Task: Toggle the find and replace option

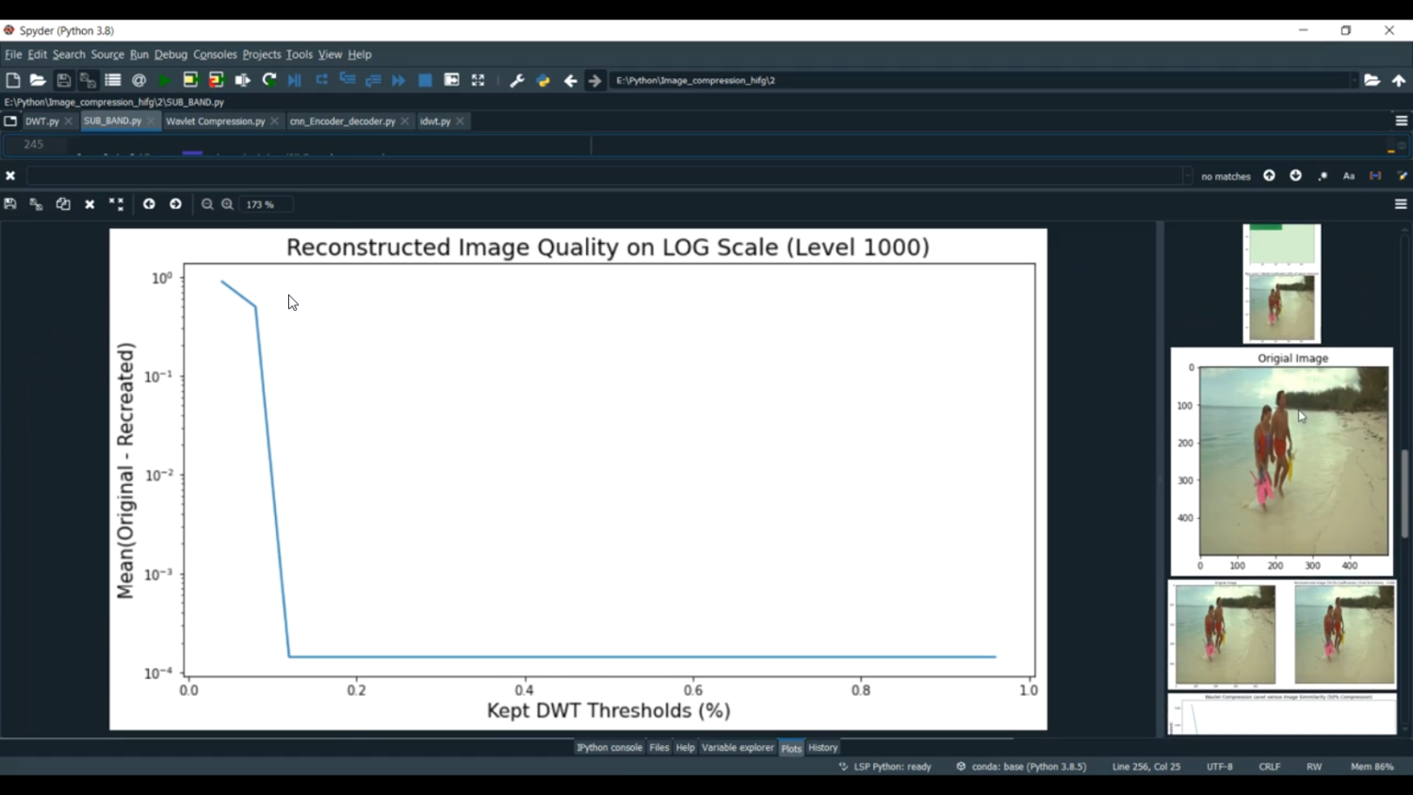Action: (1402, 176)
